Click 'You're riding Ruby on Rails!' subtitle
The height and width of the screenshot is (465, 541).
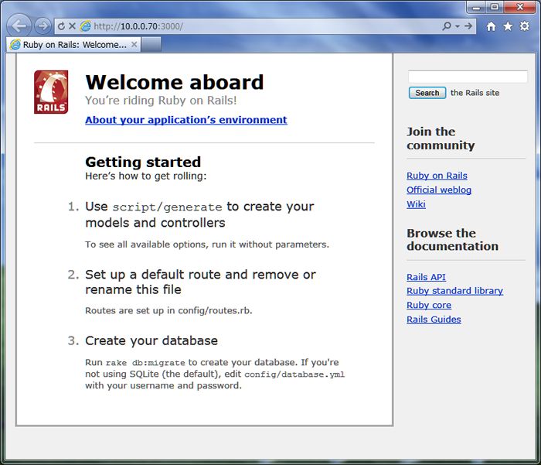(x=161, y=101)
